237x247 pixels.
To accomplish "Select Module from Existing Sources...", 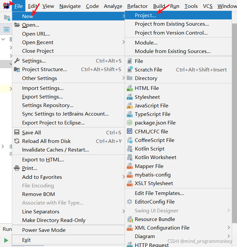I will pos(178,51).
